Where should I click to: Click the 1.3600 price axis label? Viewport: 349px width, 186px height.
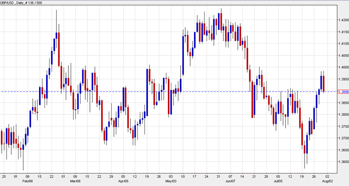point(344,162)
